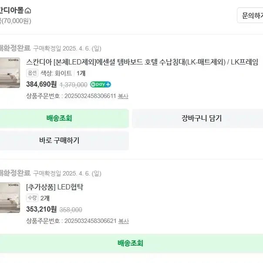Click the 353,210원 price text
The height and width of the screenshot is (263, 263).
tap(41, 209)
